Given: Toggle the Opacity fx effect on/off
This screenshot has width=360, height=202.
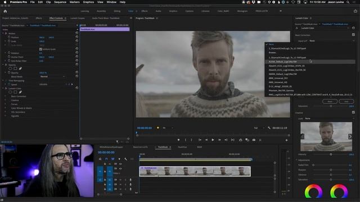Looking at the screenshot, I should pos(6,65).
